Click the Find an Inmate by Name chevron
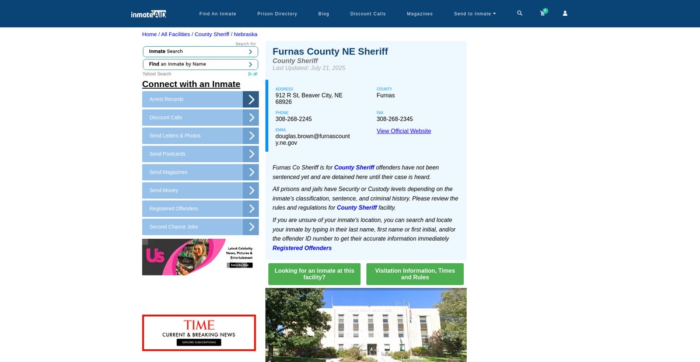 250,64
